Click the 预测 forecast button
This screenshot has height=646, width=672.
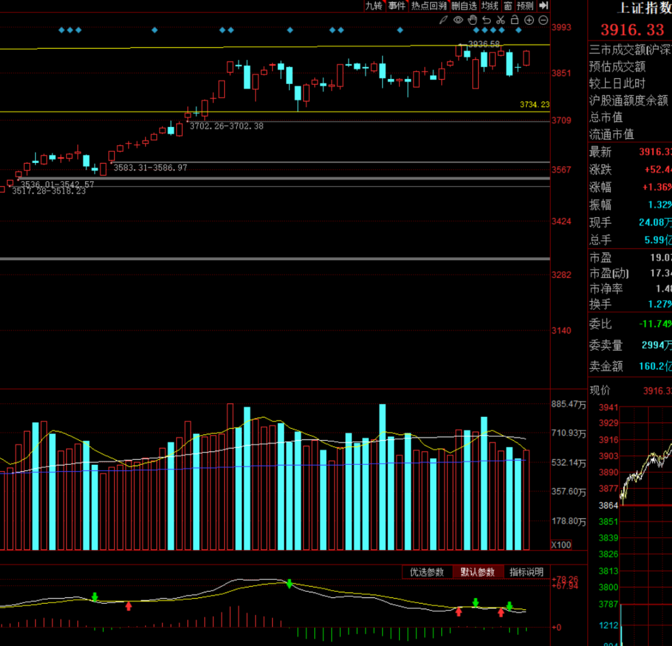click(x=525, y=6)
